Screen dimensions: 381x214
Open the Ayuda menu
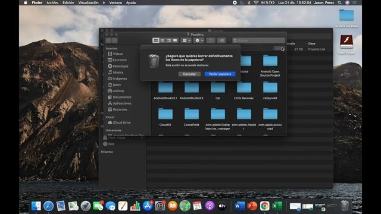(x=131, y=2)
